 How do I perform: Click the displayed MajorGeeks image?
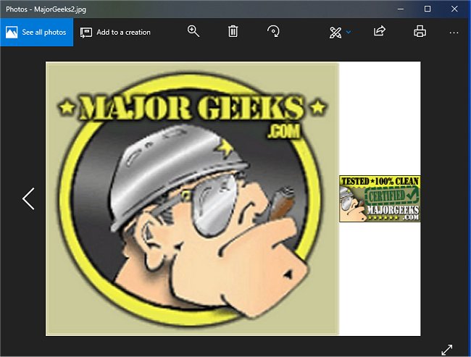click(233, 198)
